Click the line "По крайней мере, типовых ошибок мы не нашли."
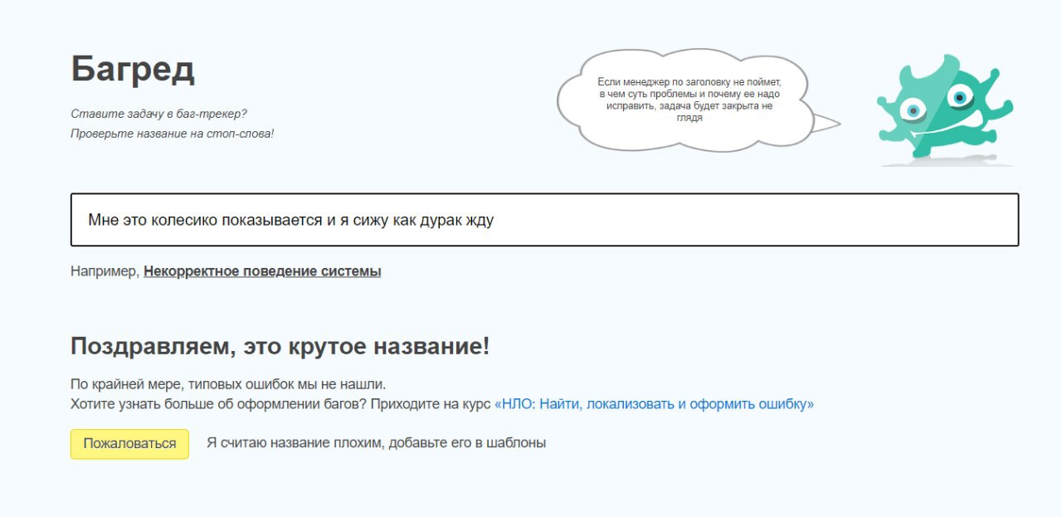The image size is (1062, 517). 228,385
